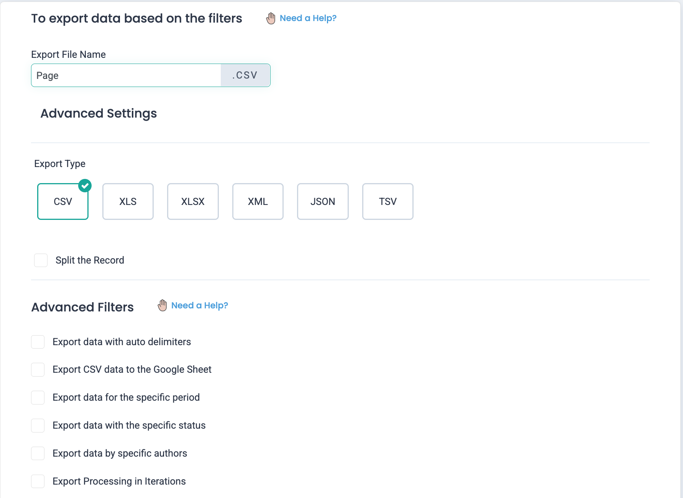Open the Advanced Filters Need a Help link
Viewport: 683px width, 498px height.
tap(199, 305)
